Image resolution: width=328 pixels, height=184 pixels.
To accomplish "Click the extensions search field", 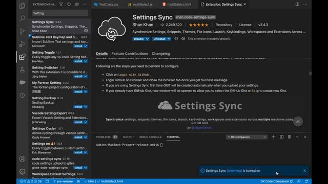I will pos(60,13).
